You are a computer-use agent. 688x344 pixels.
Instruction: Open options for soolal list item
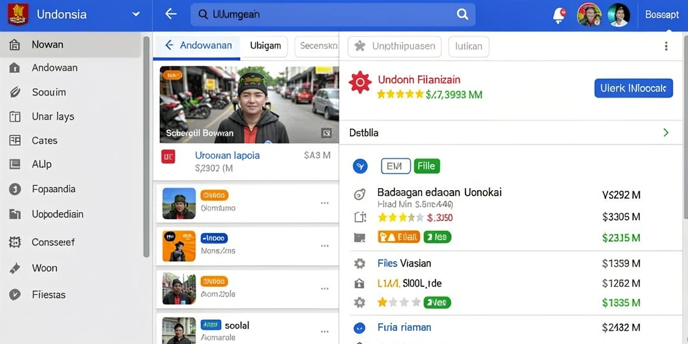325,332
